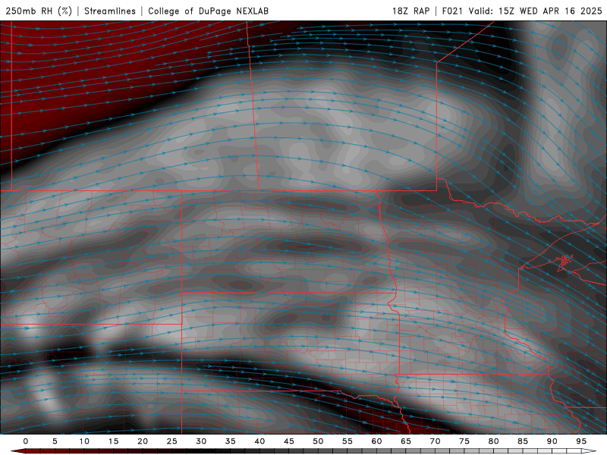Screen dimensions: 607x455
Task: Click the "80" value on the color scale
Action: pyautogui.click(x=493, y=441)
